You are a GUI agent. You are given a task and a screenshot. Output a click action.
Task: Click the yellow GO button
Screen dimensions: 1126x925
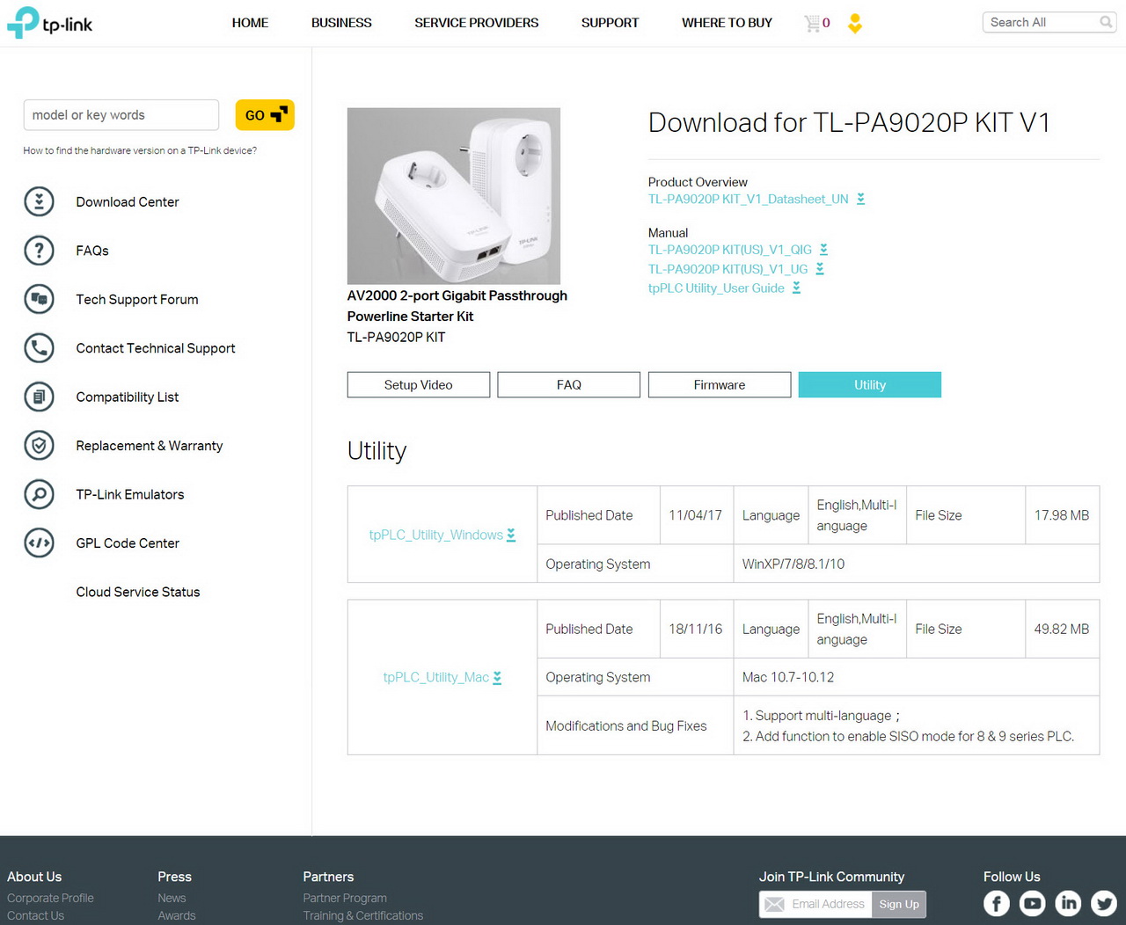[x=265, y=115]
